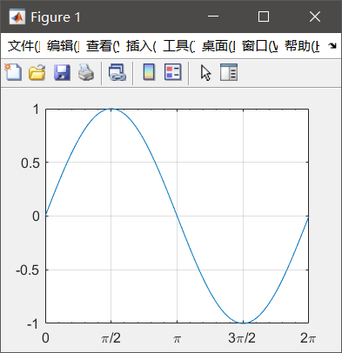Close the Figure 1 window
Image resolution: width=342 pixels, height=353 pixels.
[315, 17]
